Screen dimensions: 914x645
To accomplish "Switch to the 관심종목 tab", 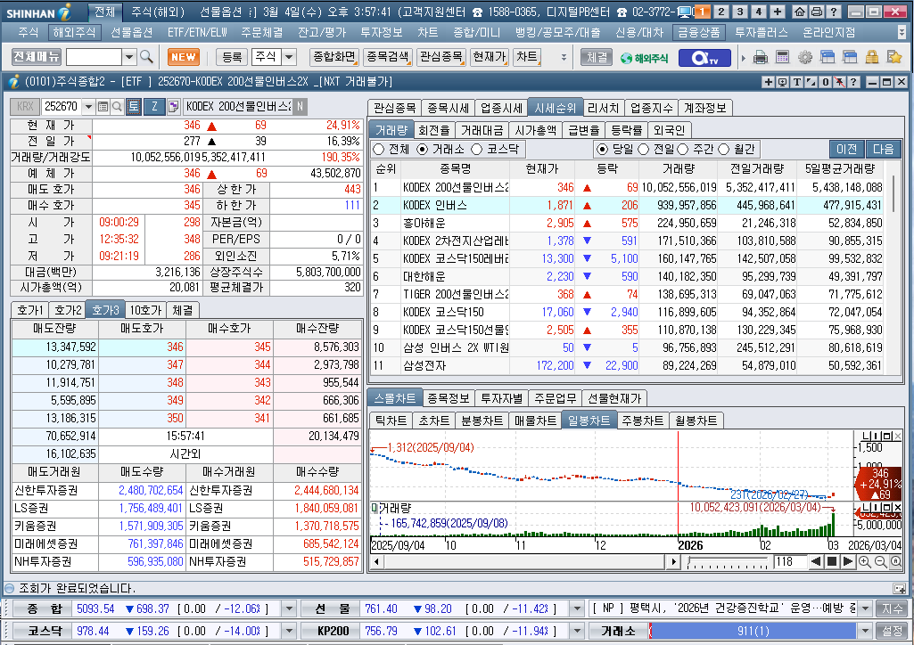I will [x=395, y=109].
